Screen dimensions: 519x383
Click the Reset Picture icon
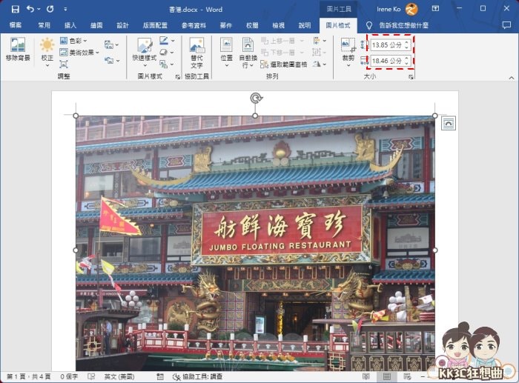109,60
